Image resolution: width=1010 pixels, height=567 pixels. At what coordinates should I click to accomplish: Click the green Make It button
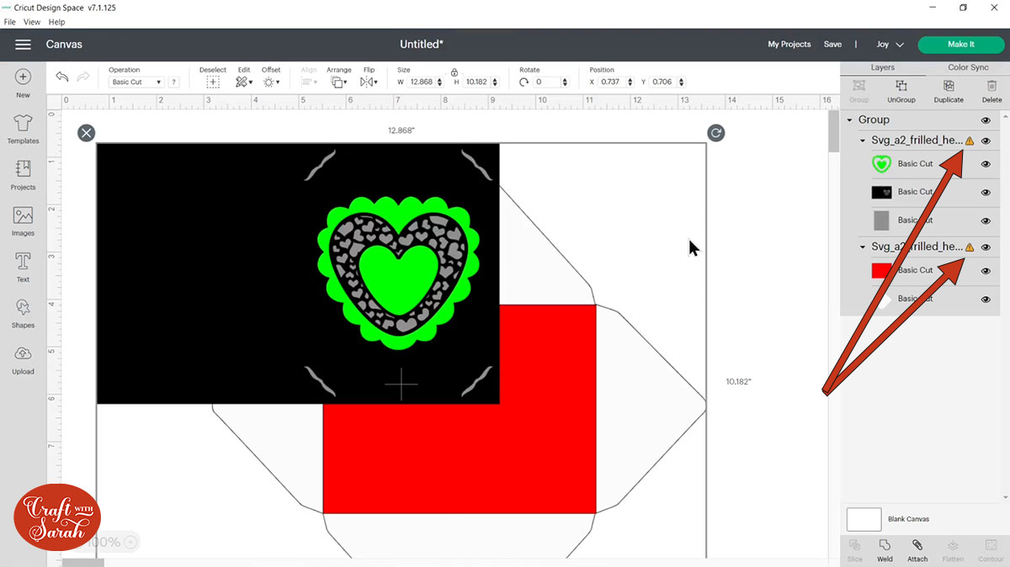960,44
